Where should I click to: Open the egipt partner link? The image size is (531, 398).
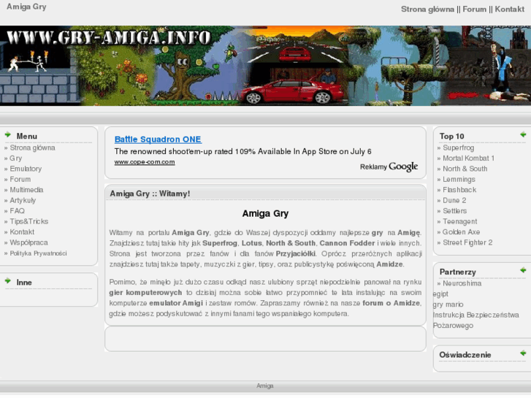[440, 294]
